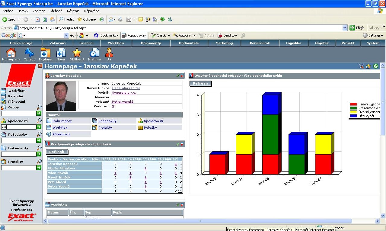Click Refresh in Předpovědi prodeje widget
This screenshot has width=386, height=231.
coord(57,152)
